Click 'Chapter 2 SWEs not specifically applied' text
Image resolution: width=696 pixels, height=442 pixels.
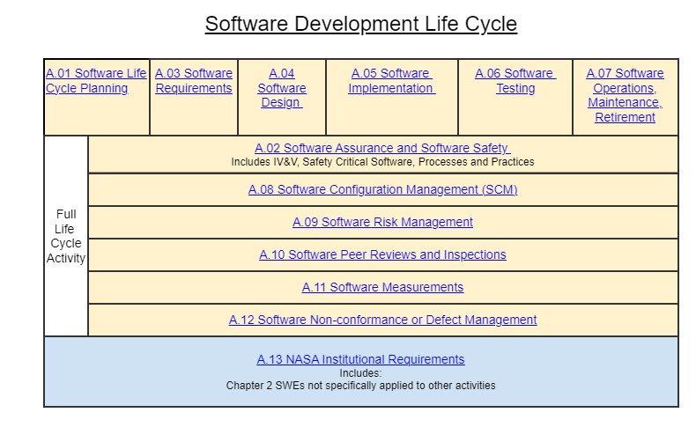[x=323, y=386]
